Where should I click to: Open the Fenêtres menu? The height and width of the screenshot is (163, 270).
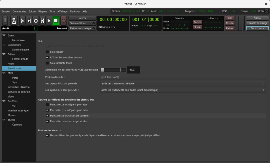click(x=75, y=11)
